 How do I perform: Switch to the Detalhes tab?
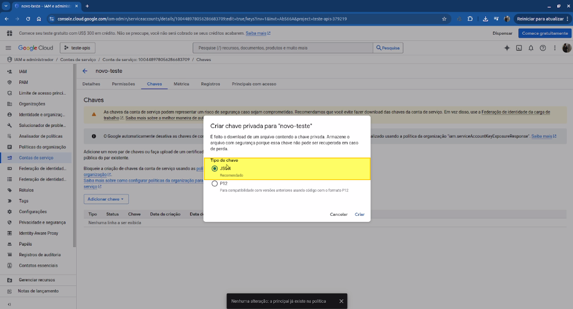pyautogui.click(x=91, y=84)
